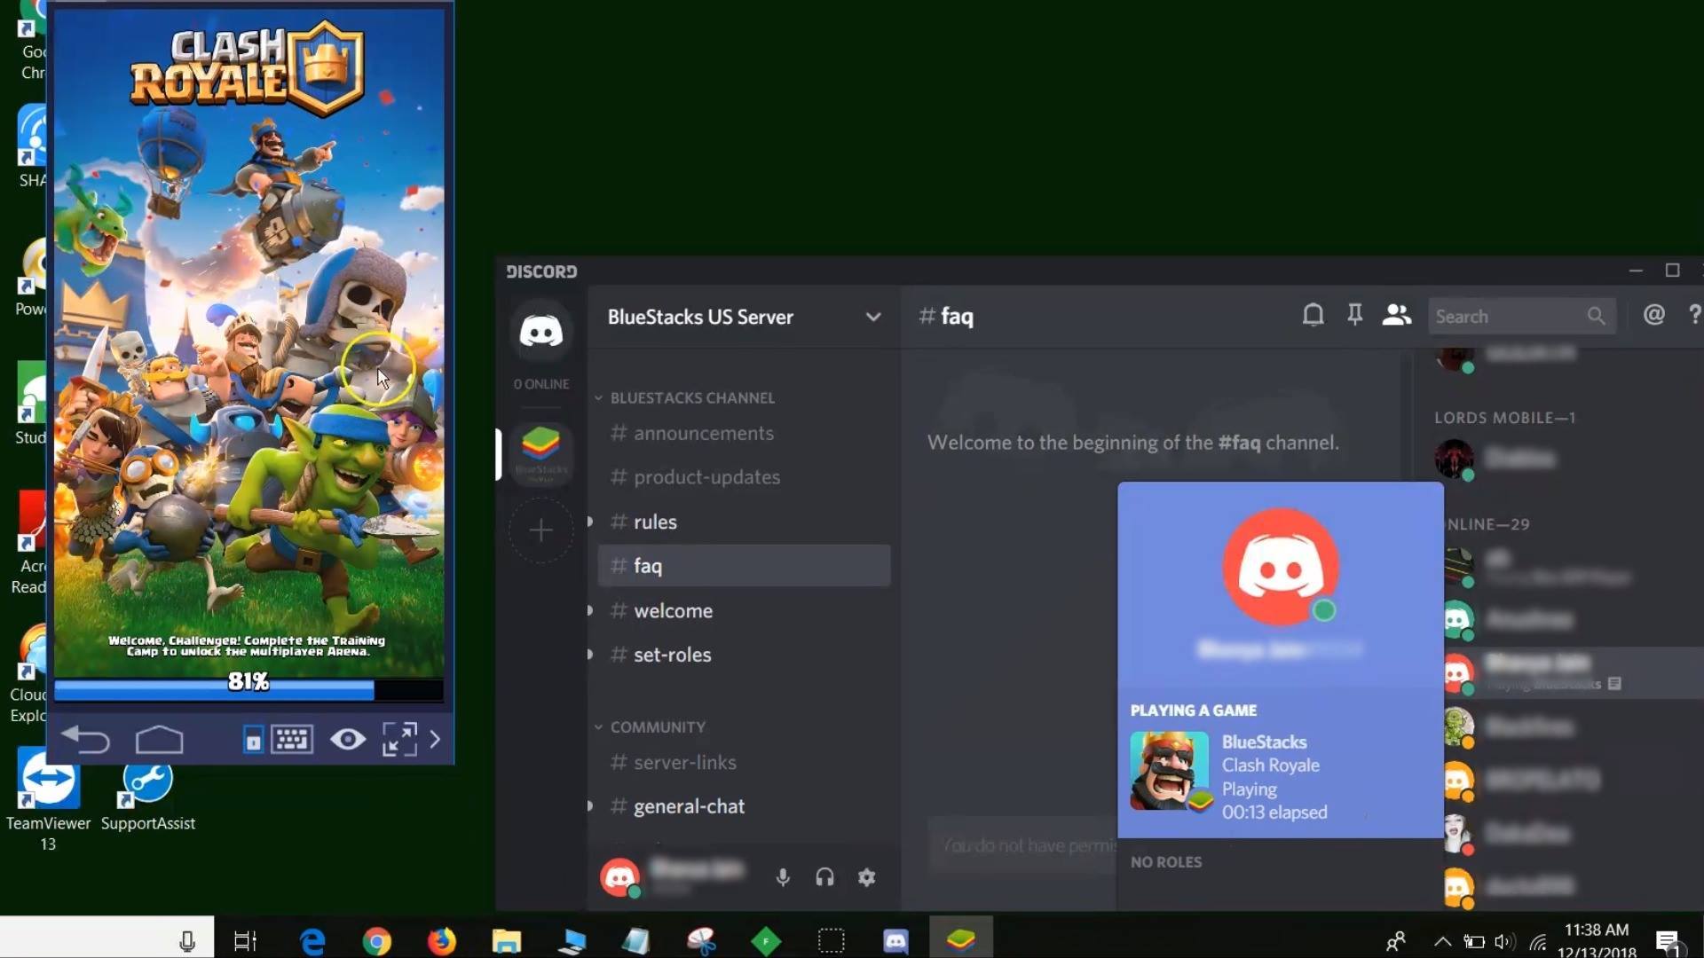1704x958 pixels.
Task: Open Discord notification bell settings
Action: pos(1313,315)
